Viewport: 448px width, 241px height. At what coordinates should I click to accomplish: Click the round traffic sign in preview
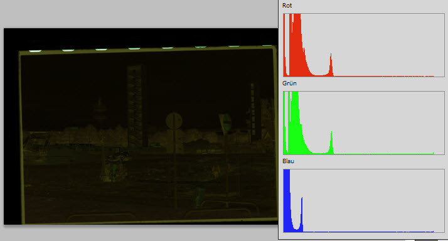(x=174, y=121)
